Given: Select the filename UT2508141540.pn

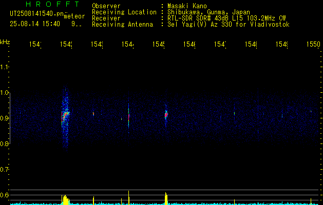Looking at the screenshot, I should point(37,14).
